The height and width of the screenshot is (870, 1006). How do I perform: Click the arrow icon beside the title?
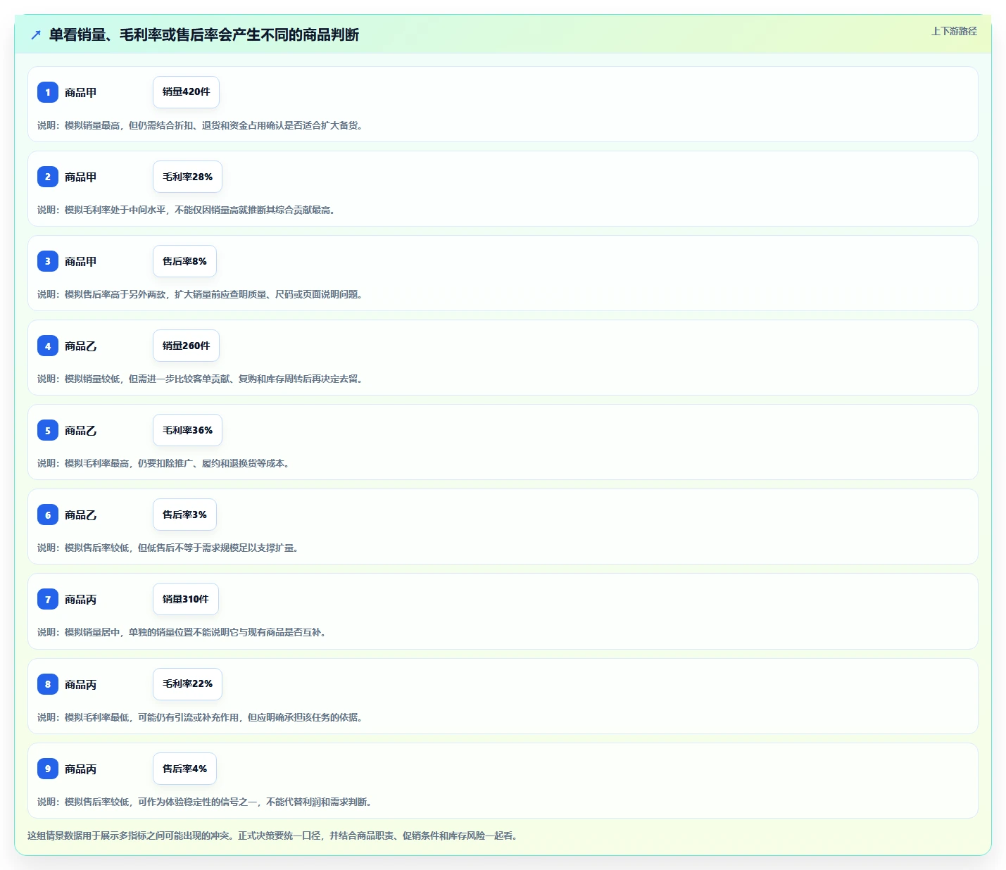pyautogui.click(x=36, y=34)
